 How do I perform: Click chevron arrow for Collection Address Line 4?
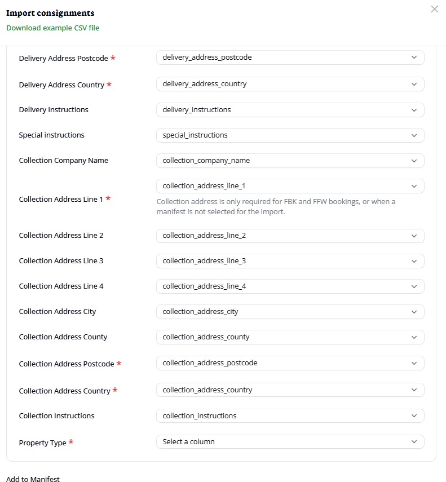pos(414,286)
